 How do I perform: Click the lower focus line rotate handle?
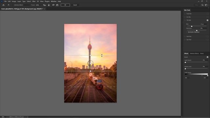[91, 71]
